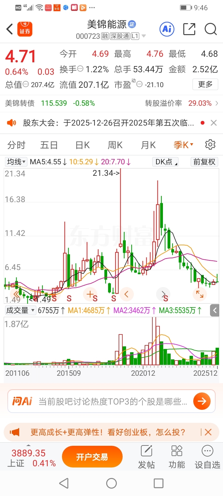This screenshot has width=223, height=496.
Task: Switch to 月K tab
Action: pyautogui.click(x=148, y=145)
